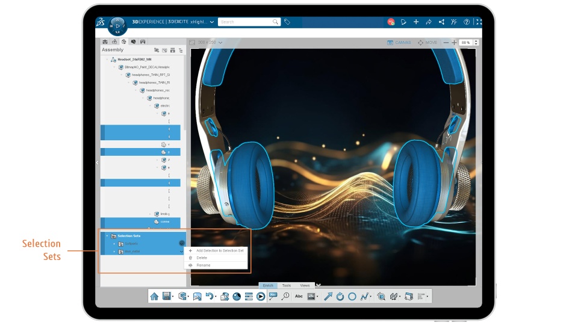Image resolution: width=578 pixels, height=325 pixels.
Task: Switch to the Views toolbar tab
Action: (305, 285)
